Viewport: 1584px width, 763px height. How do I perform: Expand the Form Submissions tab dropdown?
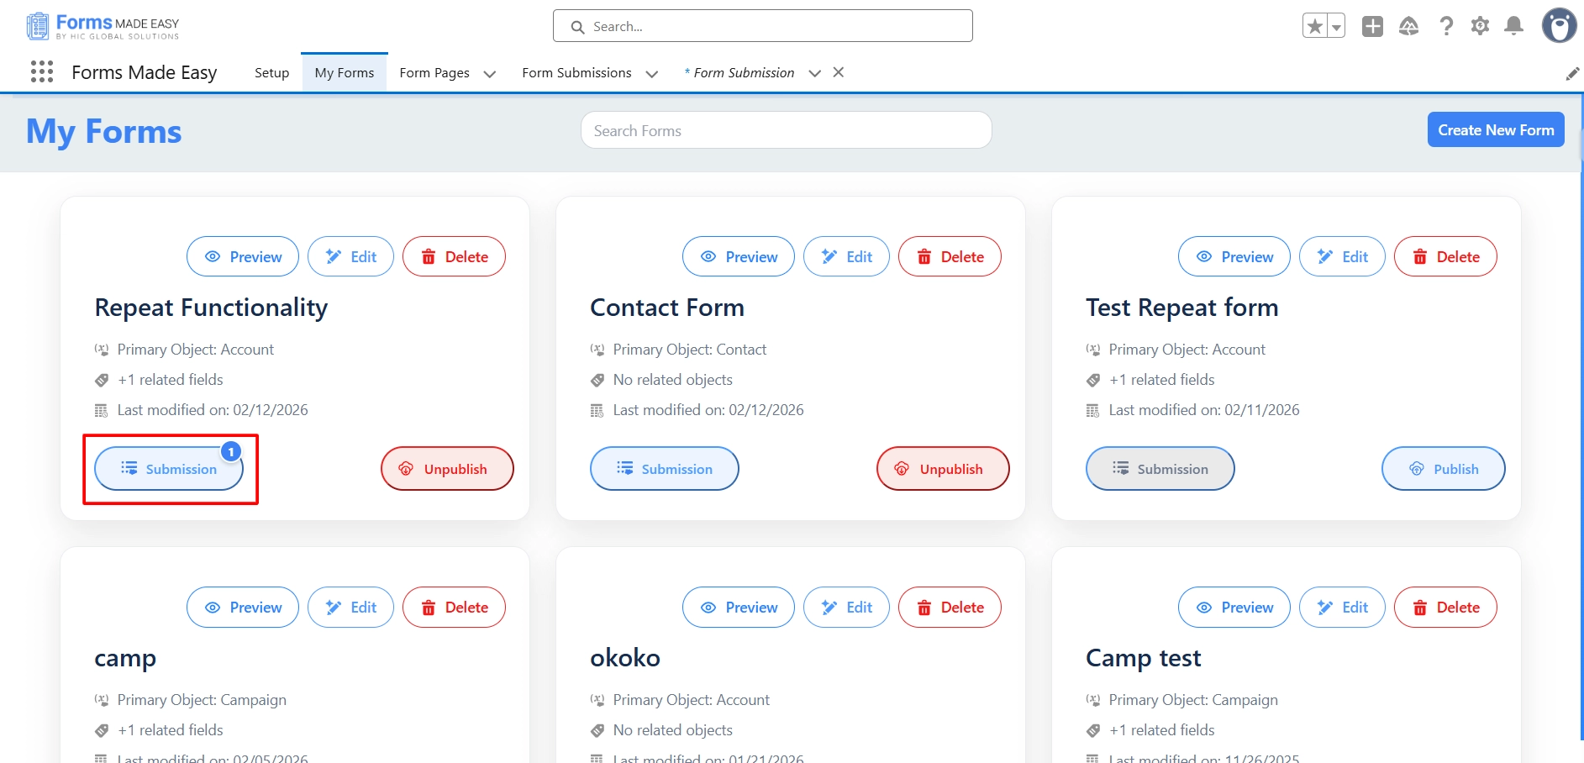[651, 74]
